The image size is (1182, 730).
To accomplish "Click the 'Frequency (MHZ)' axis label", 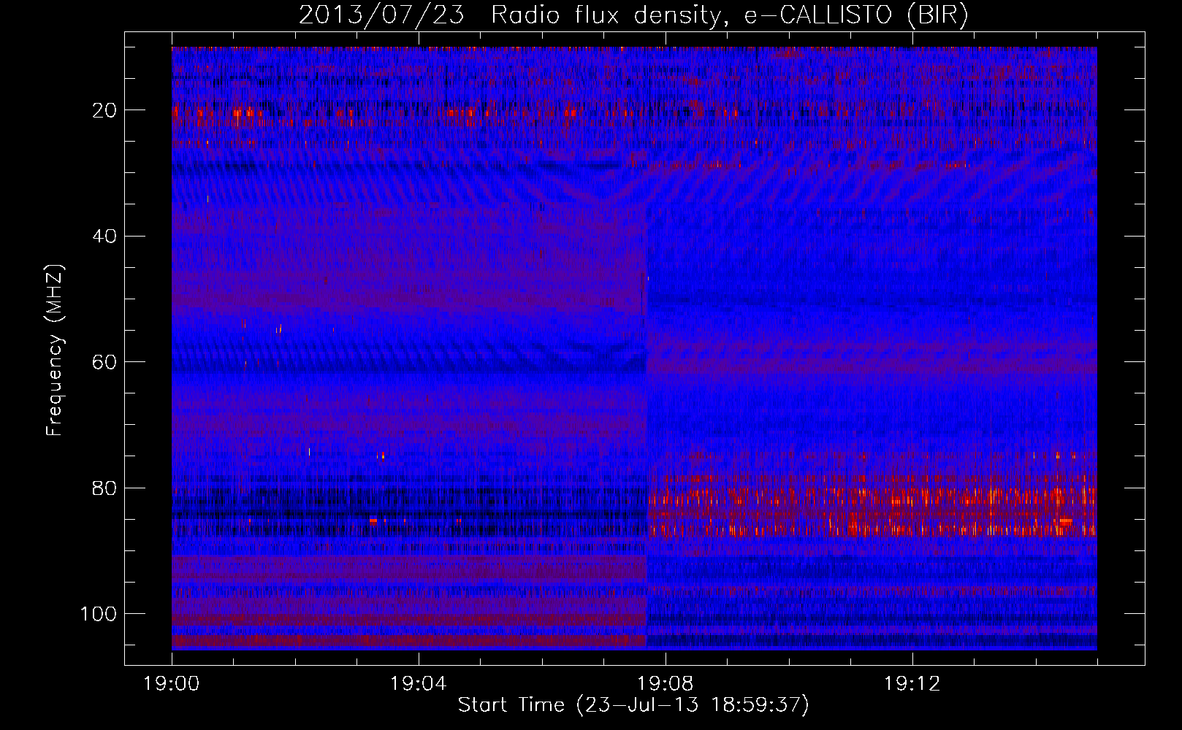I will 56,350.
